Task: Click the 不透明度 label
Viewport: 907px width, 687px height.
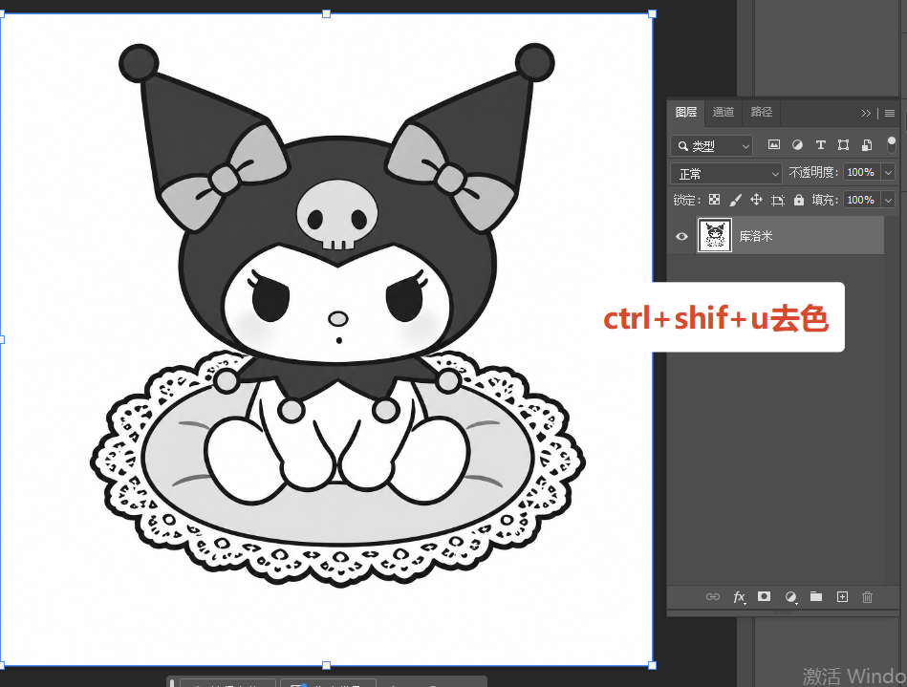Action: (x=812, y=172)
